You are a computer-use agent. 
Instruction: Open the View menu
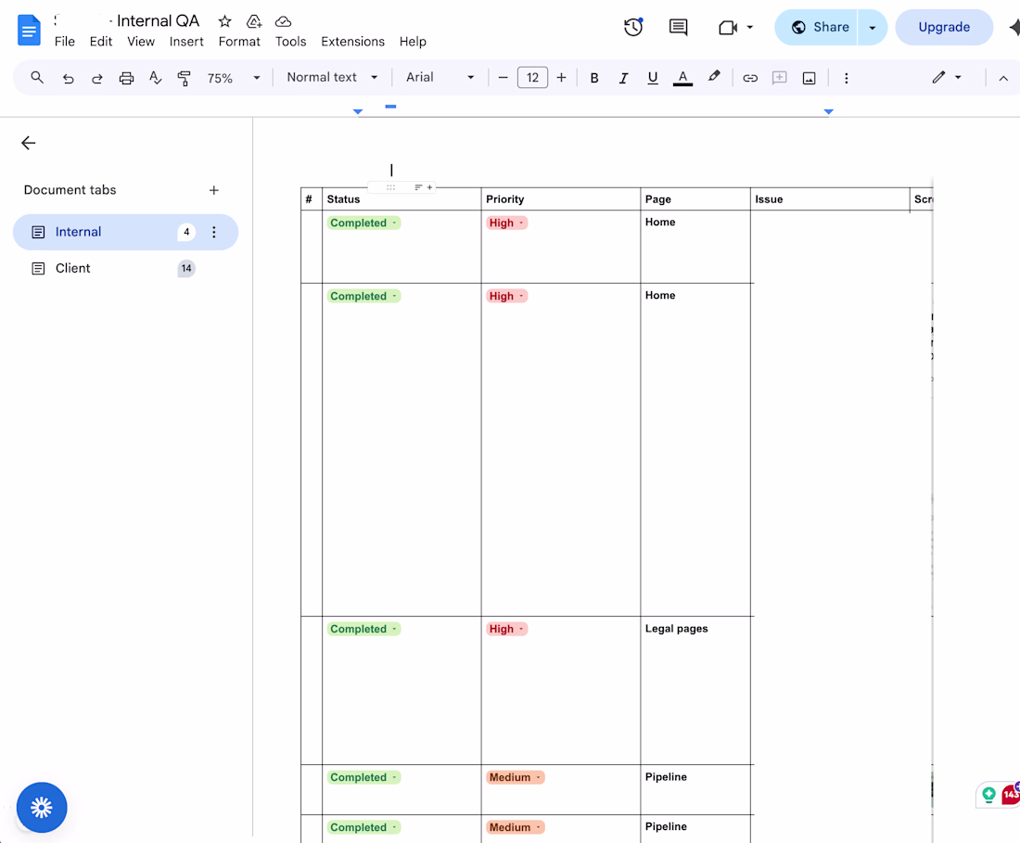pos(141,42)
